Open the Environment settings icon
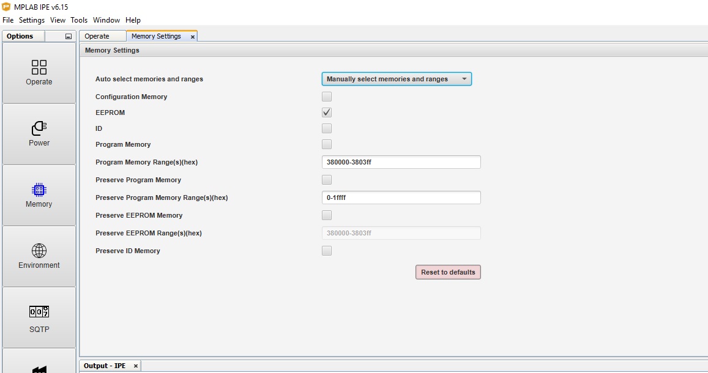 click(39, 256)
